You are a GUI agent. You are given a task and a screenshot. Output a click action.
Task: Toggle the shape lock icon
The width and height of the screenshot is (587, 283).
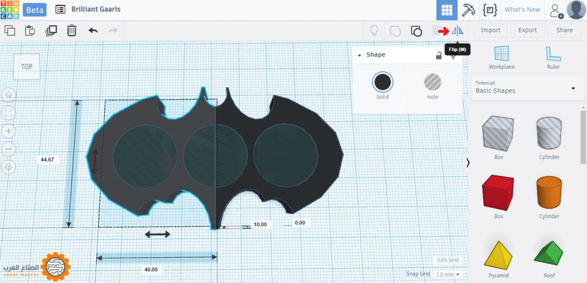tap(439, 56)
